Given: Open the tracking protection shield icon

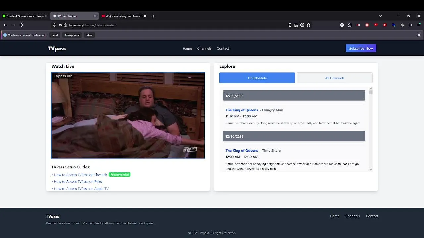Looking at the screenshot, I should [x=55, y=25].
